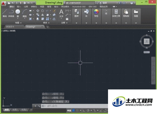This screenshot has width=157, height=114.
Task: Select the Arc (圆弧) tool
Action: (x=25, y=13)
